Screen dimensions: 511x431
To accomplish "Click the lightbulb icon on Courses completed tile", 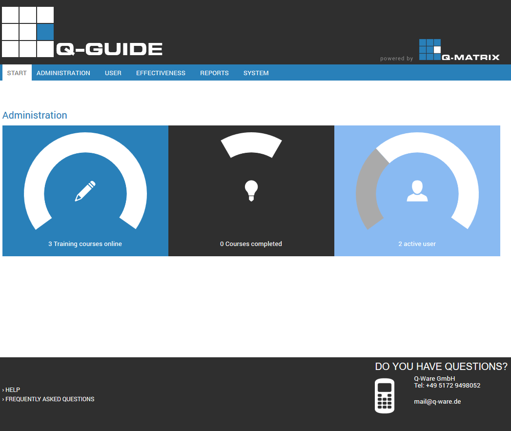I will click(x=251, y=190).
